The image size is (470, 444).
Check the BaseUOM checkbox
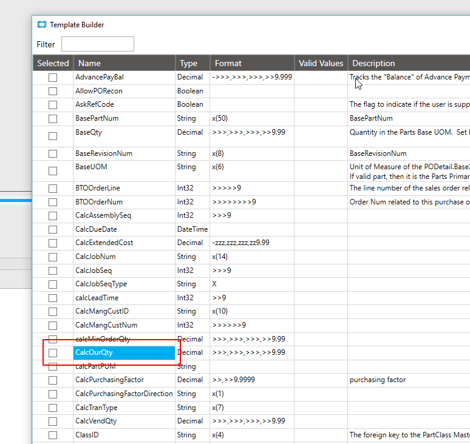pyautogui.click(x=53, y=171)
